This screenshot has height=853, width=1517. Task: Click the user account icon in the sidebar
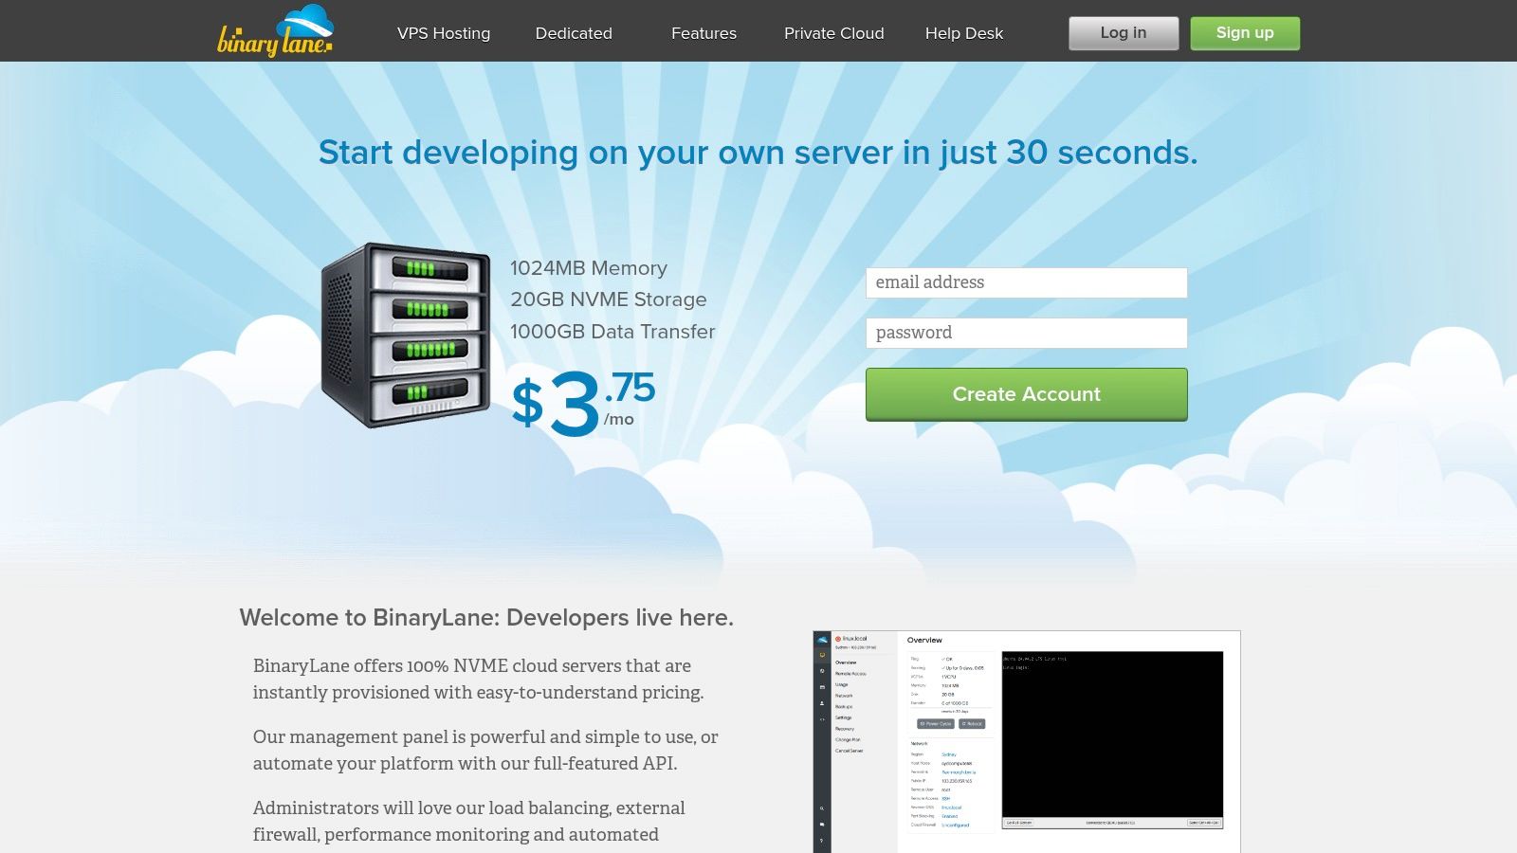click(x=821, y=702)
